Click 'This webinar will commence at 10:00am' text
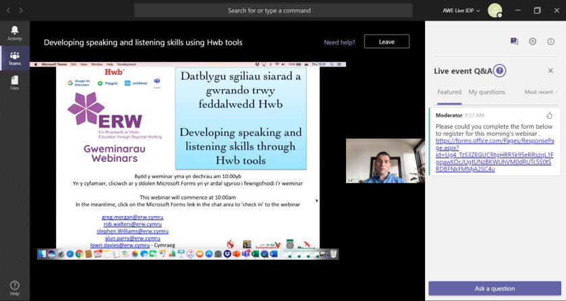The image size is (566, 301). 188,197
